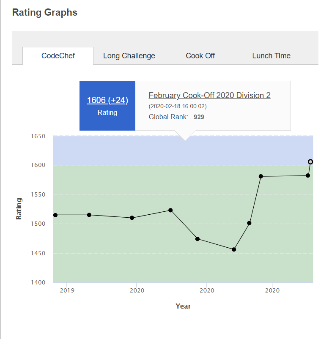The height and width of the screenshot is (339, 329).
Task: Click the 2019 label on the year axis
Action: pyautogui.click(x=67, y=290)
